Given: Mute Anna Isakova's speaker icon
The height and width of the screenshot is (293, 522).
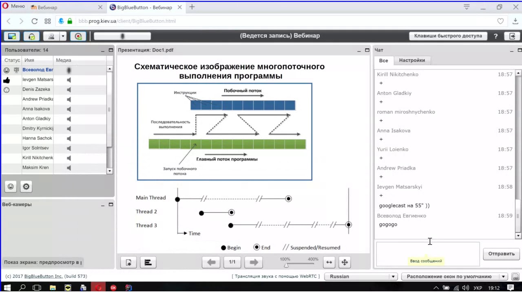Looking at the screenshot, I should coord(69,109).
